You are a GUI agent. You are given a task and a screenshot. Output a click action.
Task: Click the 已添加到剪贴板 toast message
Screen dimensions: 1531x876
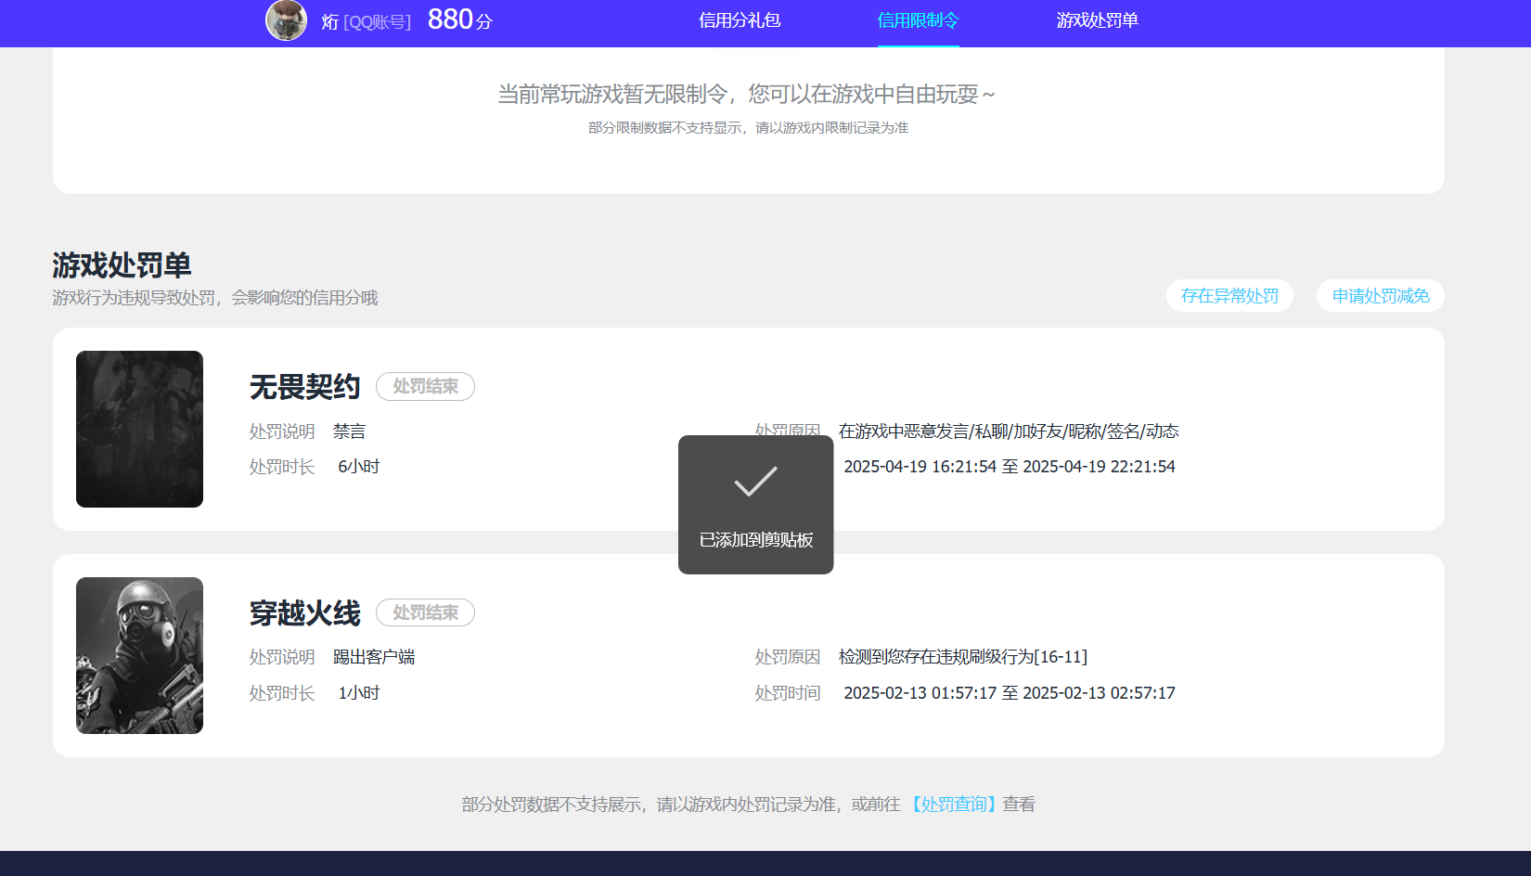(756, 540)
